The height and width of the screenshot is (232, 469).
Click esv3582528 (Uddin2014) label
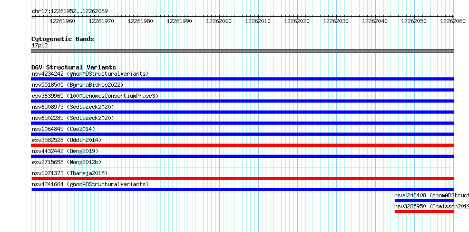point(66,140)
